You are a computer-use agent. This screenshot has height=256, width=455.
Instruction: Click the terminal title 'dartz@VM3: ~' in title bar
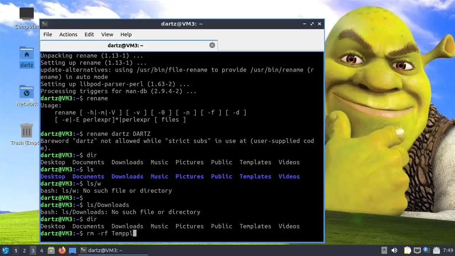(182, 24)
